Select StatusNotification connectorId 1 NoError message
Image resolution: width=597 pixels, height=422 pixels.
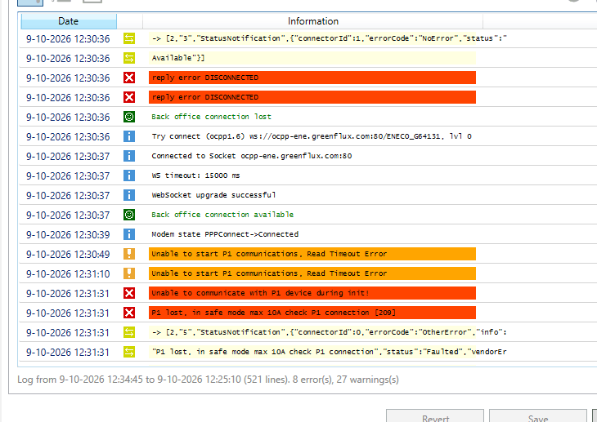[x=329, y=38]
